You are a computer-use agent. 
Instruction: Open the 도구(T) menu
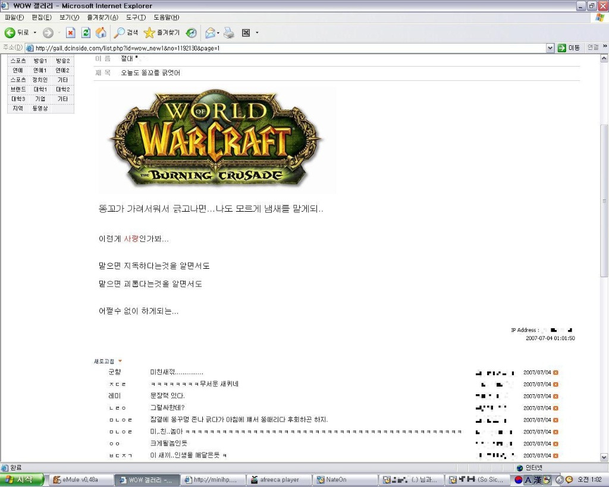(x=136, y=17)
